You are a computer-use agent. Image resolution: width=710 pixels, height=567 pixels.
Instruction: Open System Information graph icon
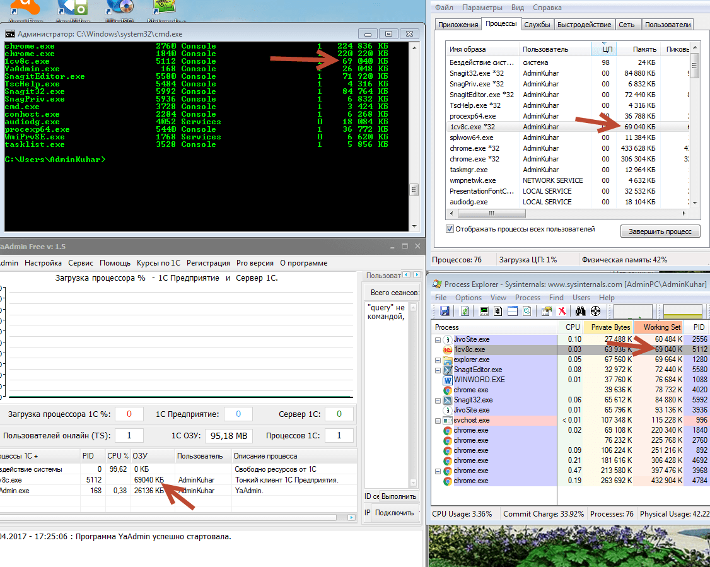pyautogui.click(x=485, y=311)
